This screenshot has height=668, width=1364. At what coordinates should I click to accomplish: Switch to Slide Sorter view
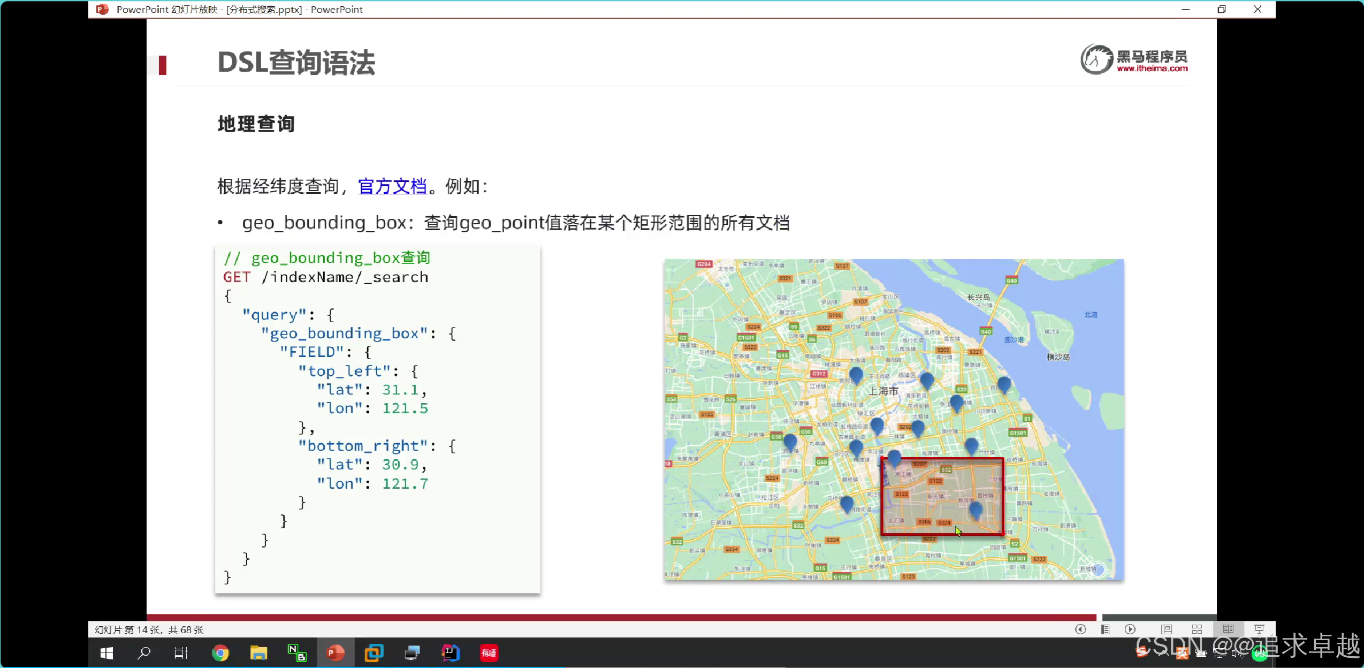click(1197, 629)
